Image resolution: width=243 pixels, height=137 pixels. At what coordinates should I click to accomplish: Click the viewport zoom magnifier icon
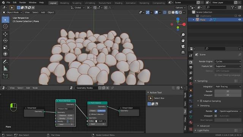(183, 35)
